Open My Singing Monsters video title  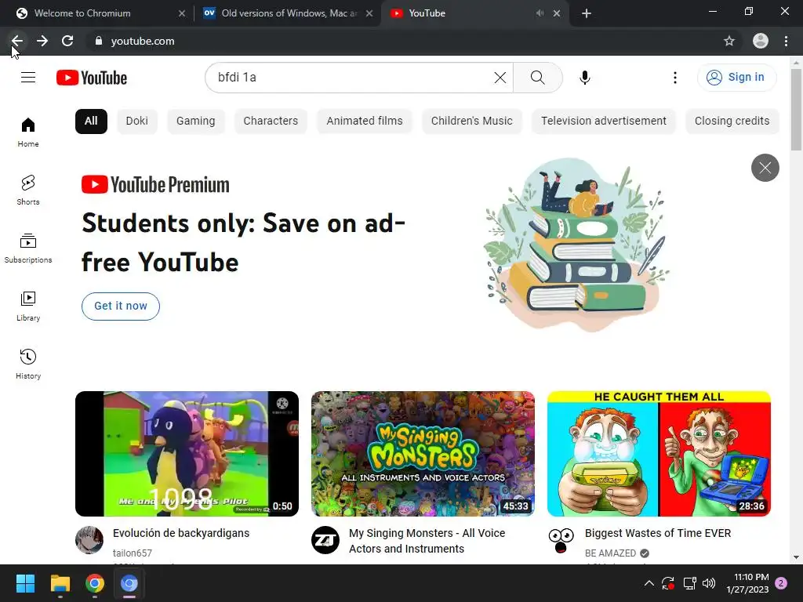click(x=427, y=541)
